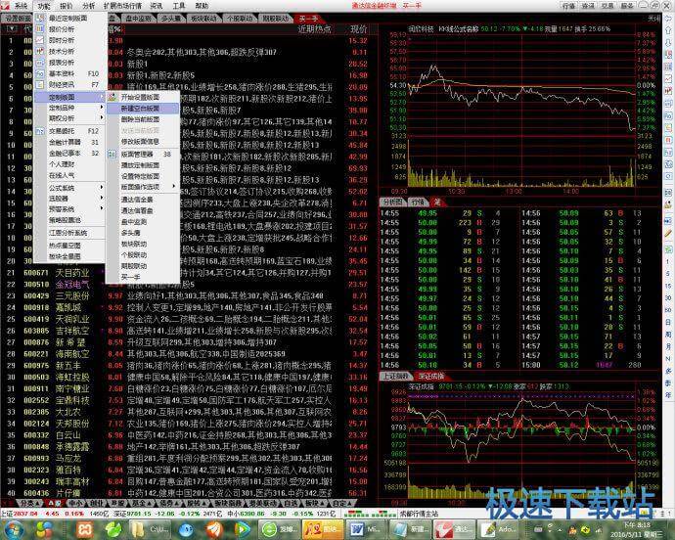Click the candlestick chart icon in right toolbar
This screenshot has width=675, height=540.
(x=668, y=91)
